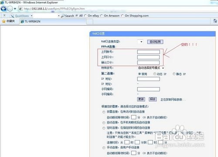Click the start hour box after 从
The width and height of the screenshot is (218, 157).
tap(127, 142)
